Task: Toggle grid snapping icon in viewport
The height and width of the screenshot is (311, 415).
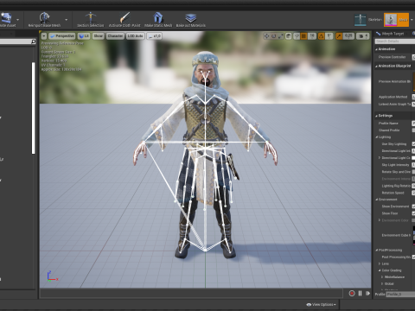Action: 303,36
